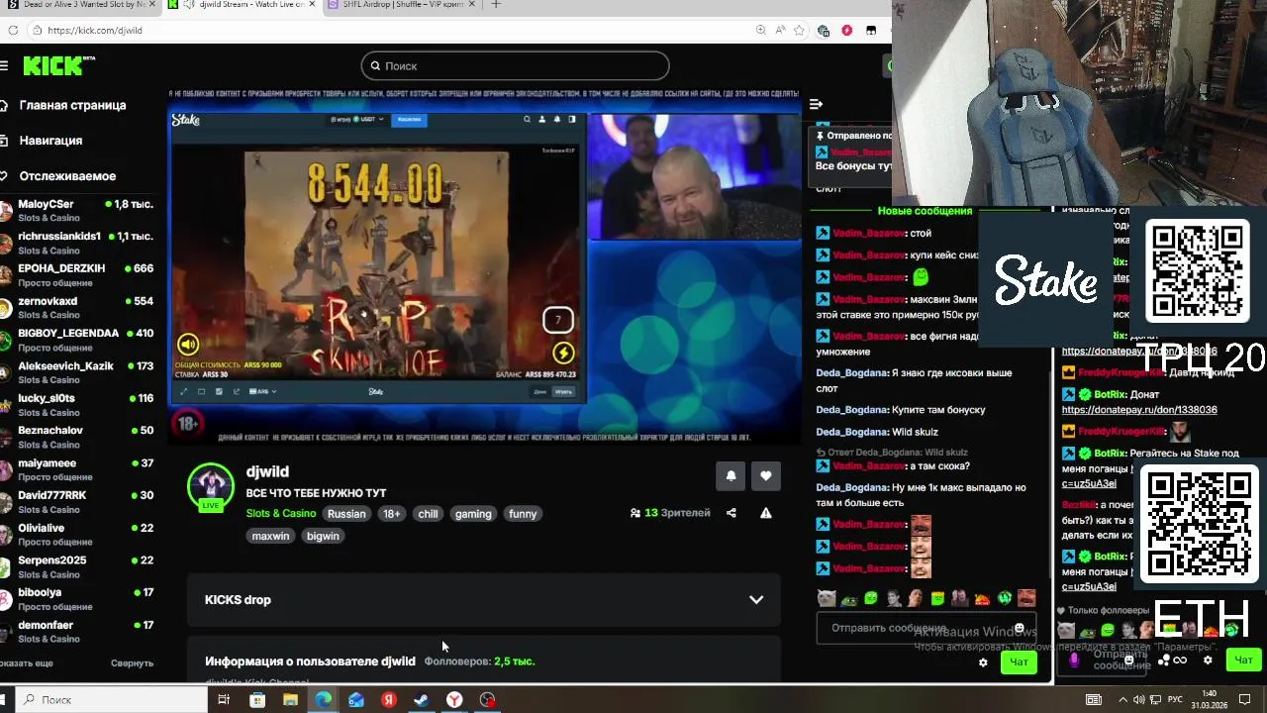Open donatepay link in second chat

tap(1139, 410)
